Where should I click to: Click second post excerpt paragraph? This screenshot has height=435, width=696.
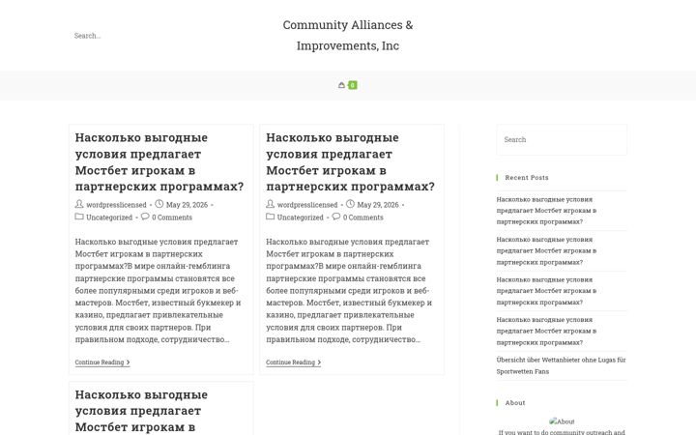point(349,290)
